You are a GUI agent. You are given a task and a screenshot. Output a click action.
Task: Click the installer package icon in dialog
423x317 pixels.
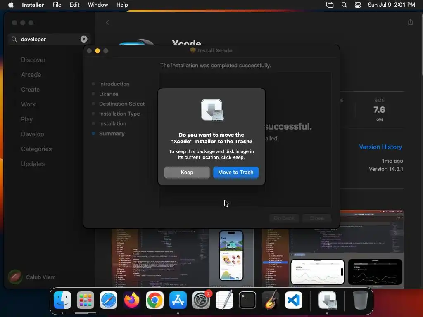click(212, 110)
